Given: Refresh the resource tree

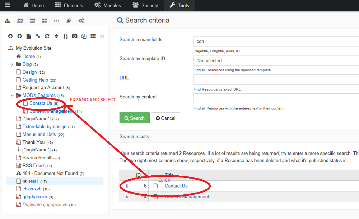Looking at the screenshot, I should [47, 36].
